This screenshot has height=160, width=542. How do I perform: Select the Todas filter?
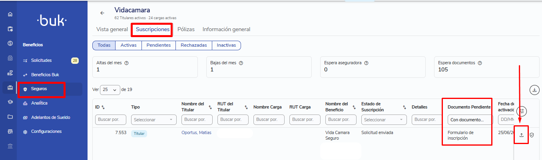[x=104, y=45]
